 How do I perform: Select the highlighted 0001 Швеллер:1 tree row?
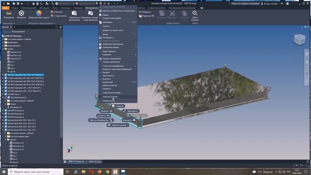click(x=26, y=75)
